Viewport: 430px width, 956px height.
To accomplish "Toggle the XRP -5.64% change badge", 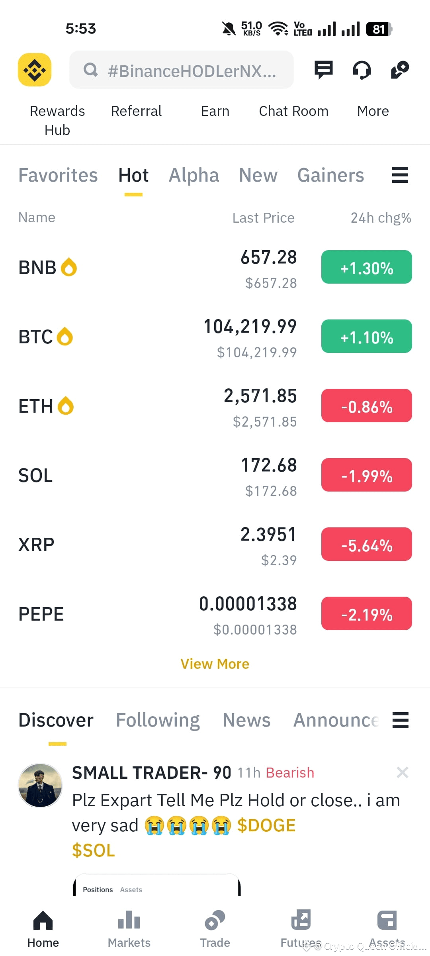I will 366,544.
